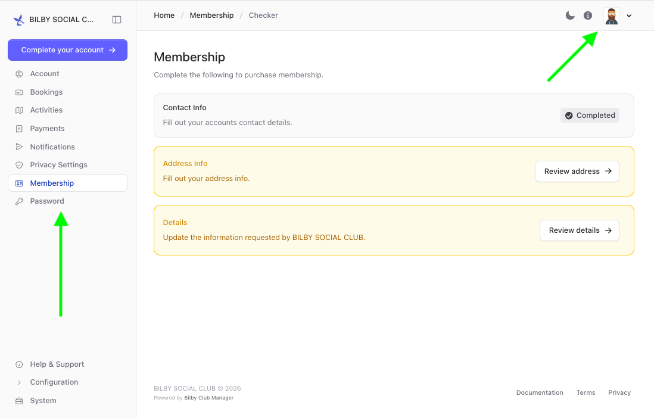Go to the Home breadcrumb

[x=164, y=15]
